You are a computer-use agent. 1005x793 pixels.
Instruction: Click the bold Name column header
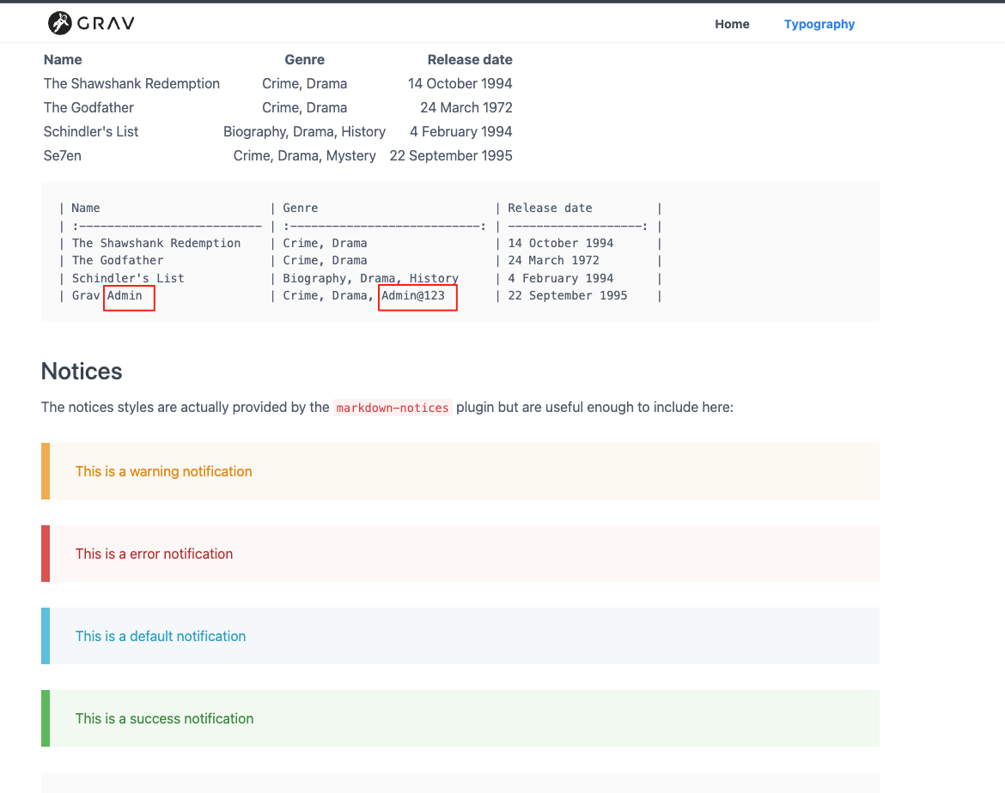(63, 59)
